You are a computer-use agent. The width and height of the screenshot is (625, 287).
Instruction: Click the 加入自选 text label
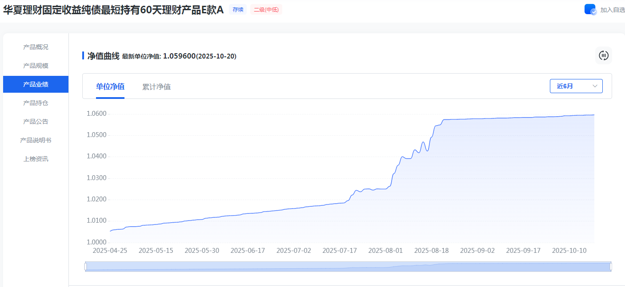point(612,10)
